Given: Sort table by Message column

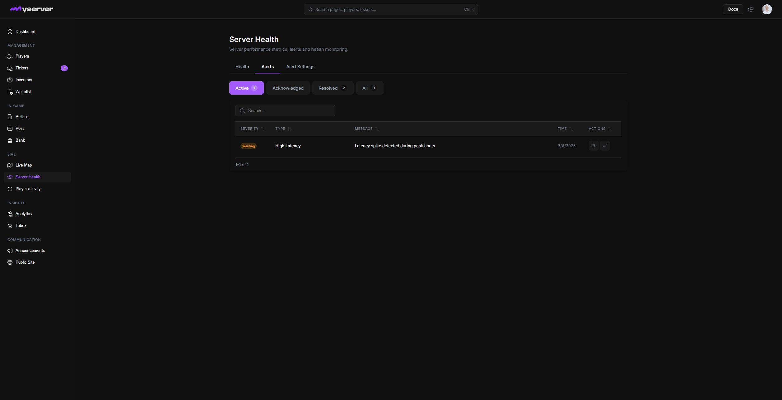Looking at the screenshot, I should [367, 129].
